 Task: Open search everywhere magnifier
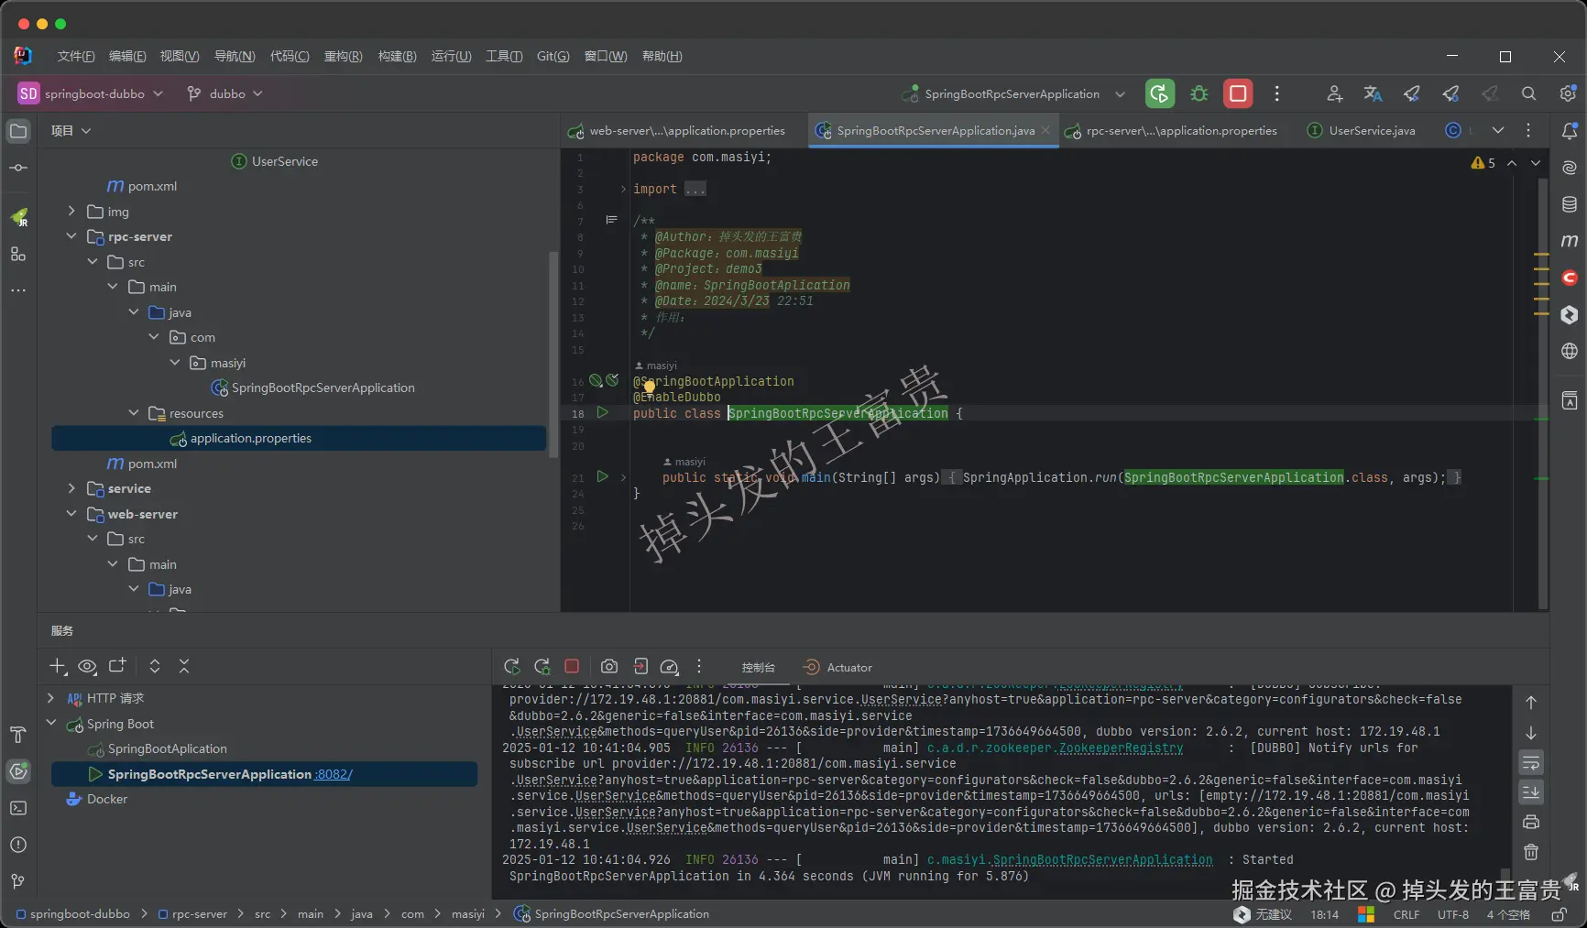(x=1528, y=93)
